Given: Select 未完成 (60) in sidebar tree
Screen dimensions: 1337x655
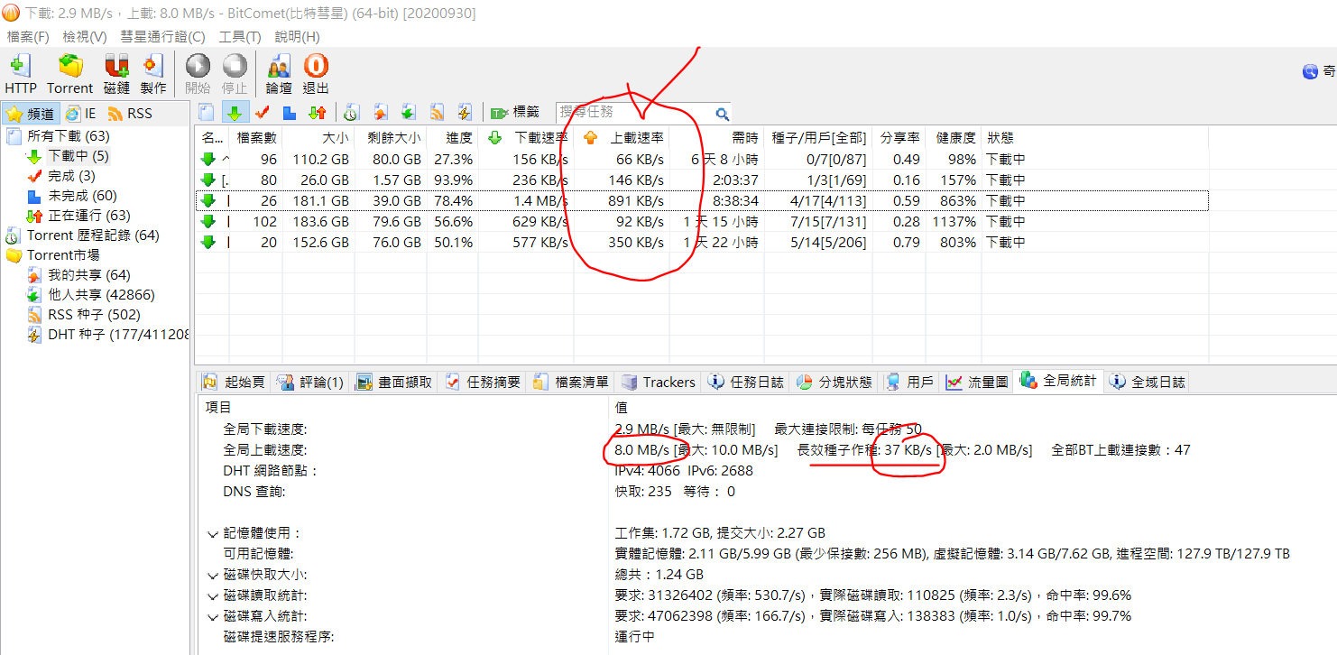Looking at the screenshot, I should [82, 196].
